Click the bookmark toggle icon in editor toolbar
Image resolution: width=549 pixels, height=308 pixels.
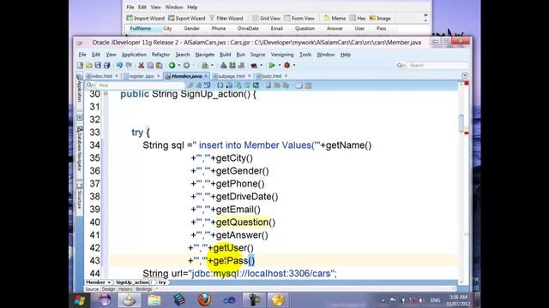(268, 86)
